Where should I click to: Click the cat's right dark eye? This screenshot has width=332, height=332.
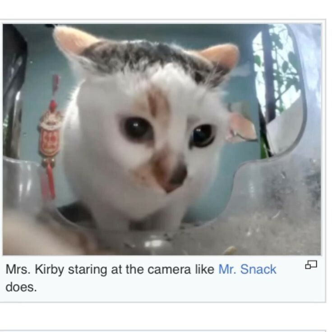coord(202,136)
